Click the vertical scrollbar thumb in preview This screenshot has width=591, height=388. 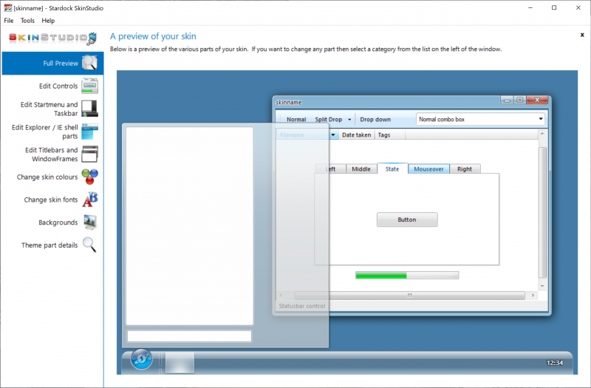(542, 212)
